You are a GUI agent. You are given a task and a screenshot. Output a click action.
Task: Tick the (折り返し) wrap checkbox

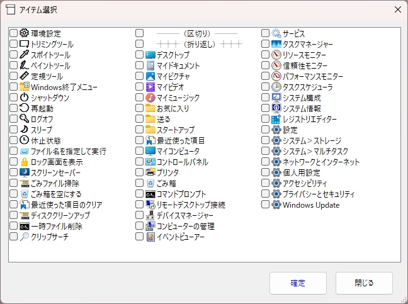coord(140,44)
